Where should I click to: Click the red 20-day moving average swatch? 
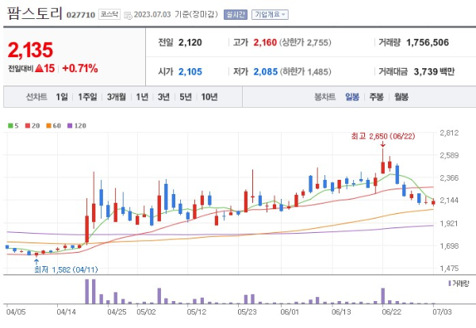pos(28,125)
